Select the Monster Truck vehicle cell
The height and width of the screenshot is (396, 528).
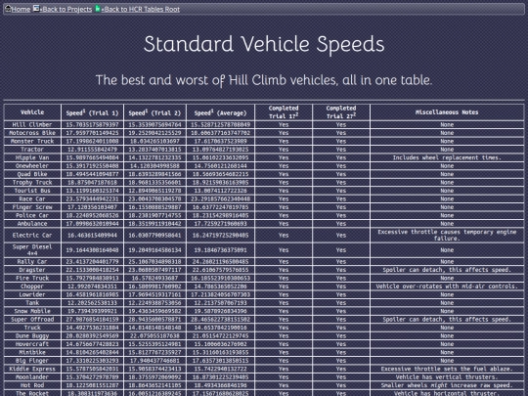[x=32, y=141]
